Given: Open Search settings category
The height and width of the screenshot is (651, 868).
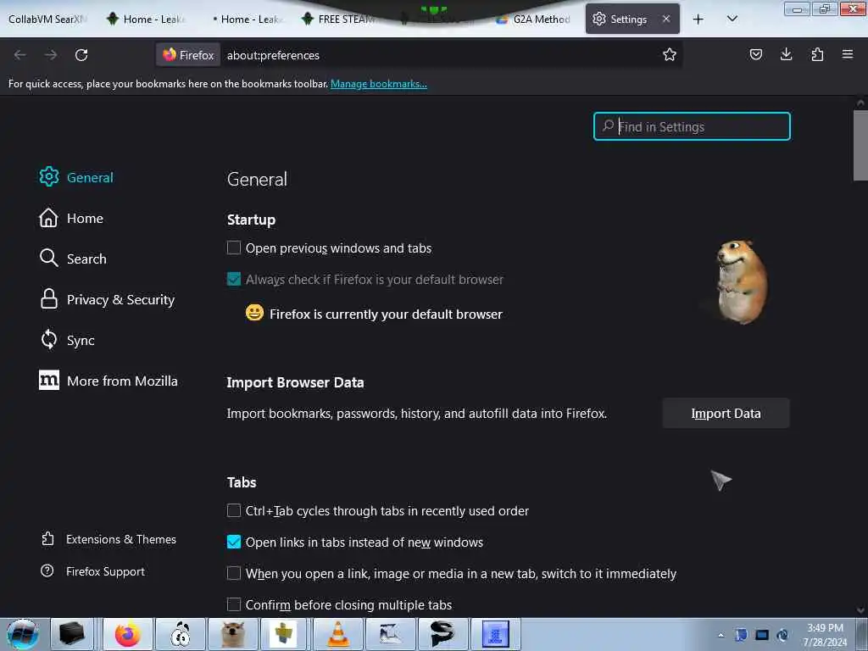Looking at the screenshot, I should (73, 259).
